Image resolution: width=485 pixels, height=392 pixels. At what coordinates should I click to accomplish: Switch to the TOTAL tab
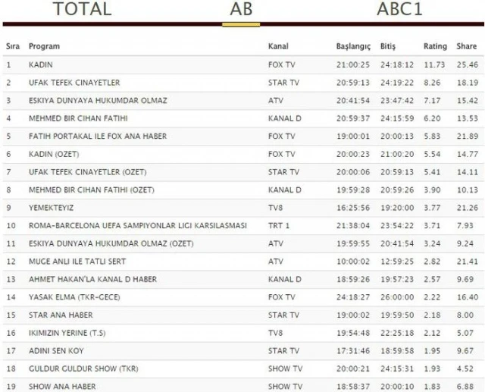pyautogui.click(x=82, y=10)
